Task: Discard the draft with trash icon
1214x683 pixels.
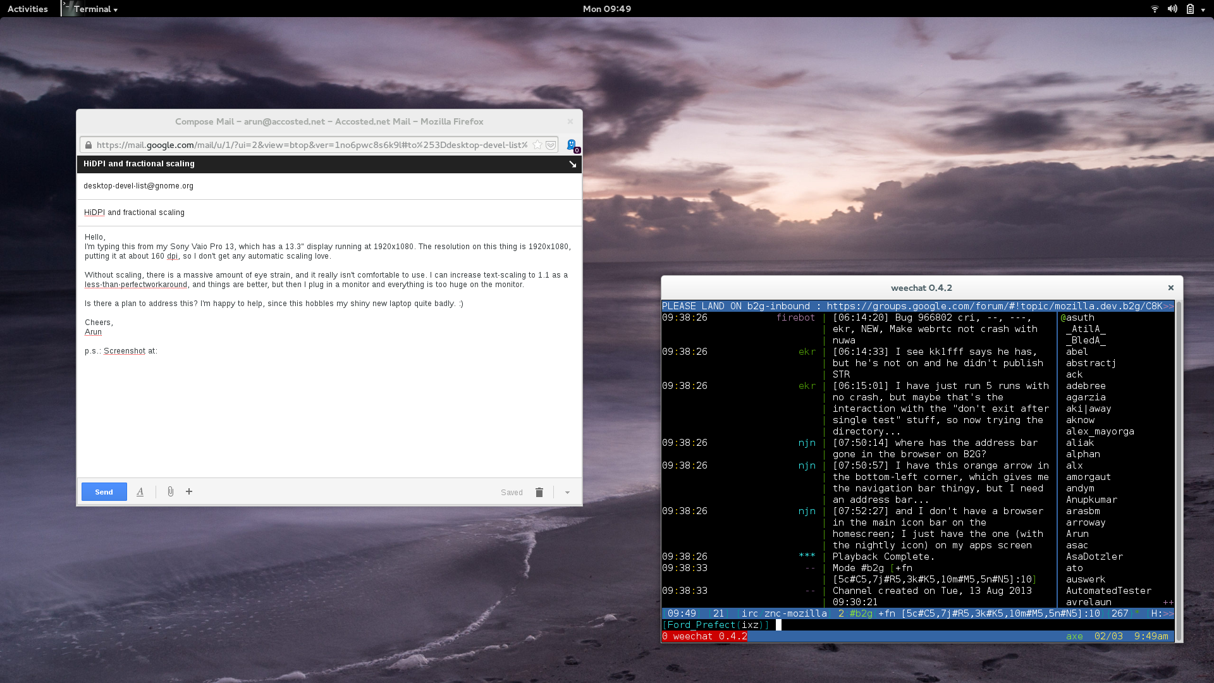Action: [539, 492]
